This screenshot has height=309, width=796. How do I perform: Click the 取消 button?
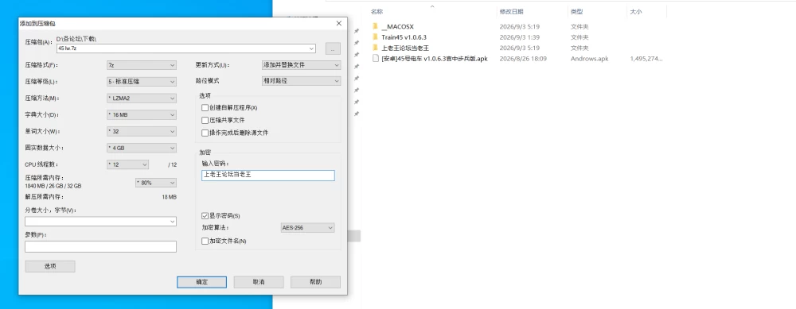259,282
